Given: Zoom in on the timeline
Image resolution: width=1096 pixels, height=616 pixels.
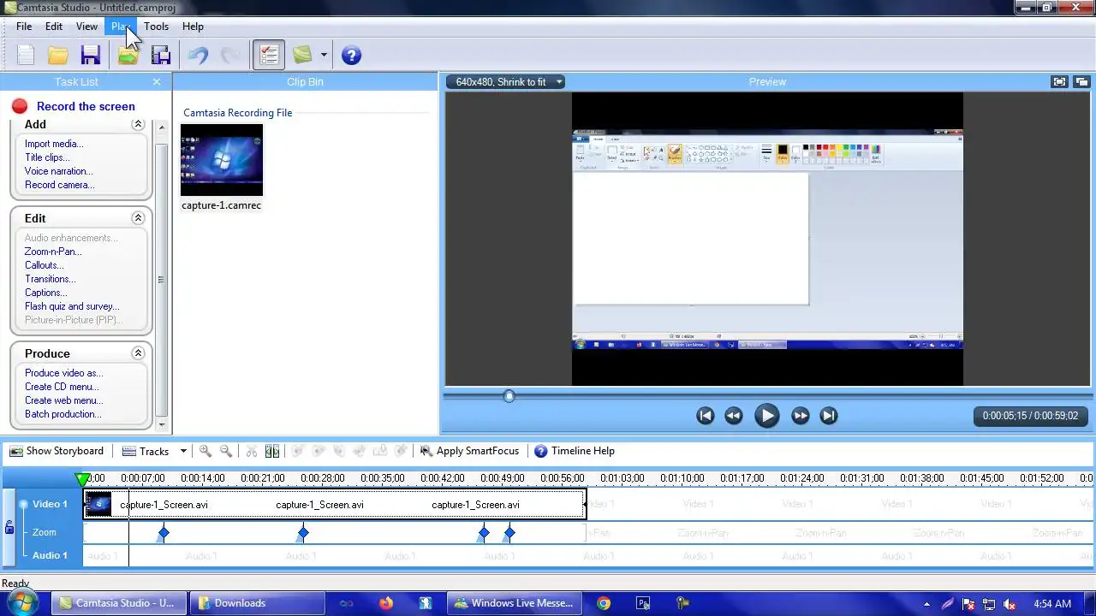Looking at the screenshot, I should click(x=205, y=451).
